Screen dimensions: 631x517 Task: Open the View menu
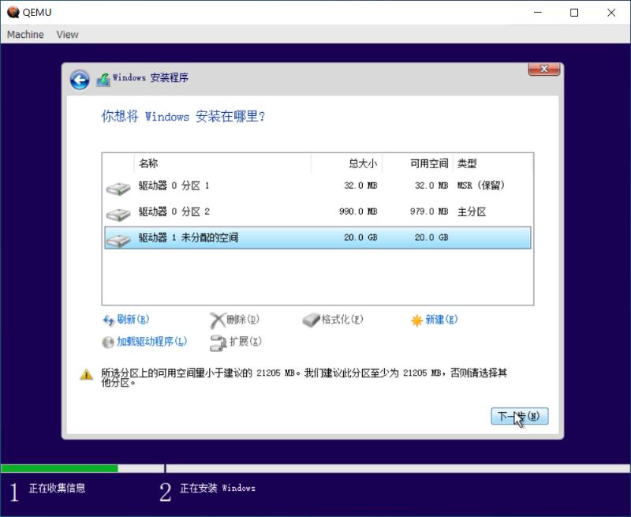[x=67, y=34]
